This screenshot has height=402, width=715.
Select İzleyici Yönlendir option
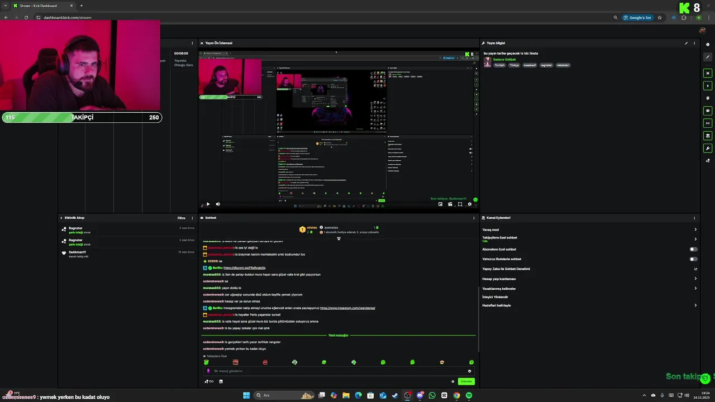coord(495,297)
